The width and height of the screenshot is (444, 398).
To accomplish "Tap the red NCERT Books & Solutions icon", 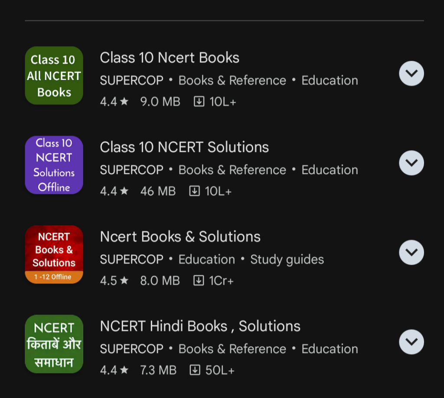I will click(x=54, y=254).
